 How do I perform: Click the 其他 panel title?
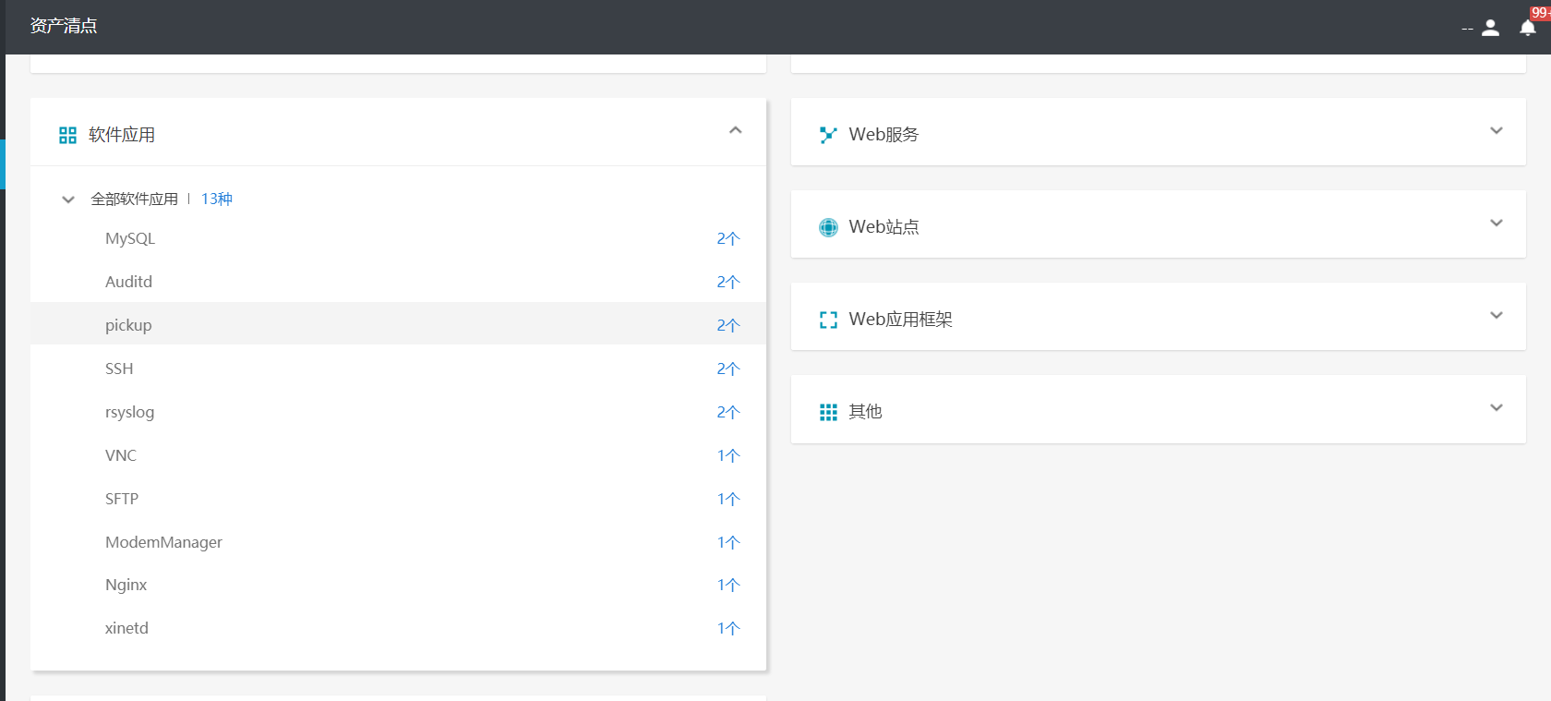[865, 412]
